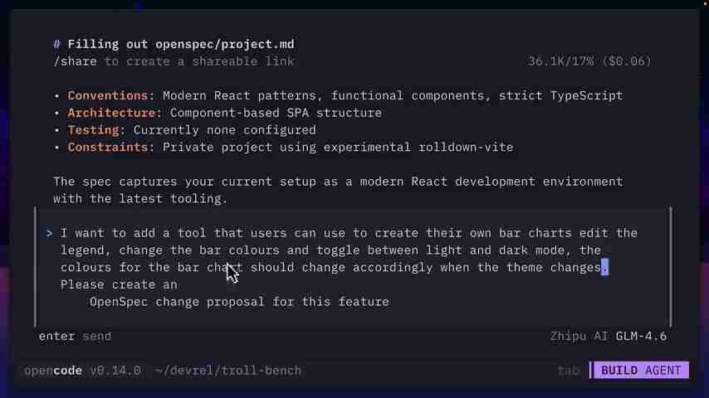
Task: Click the token usage and cost indicator
Action: tap(589, 61)
